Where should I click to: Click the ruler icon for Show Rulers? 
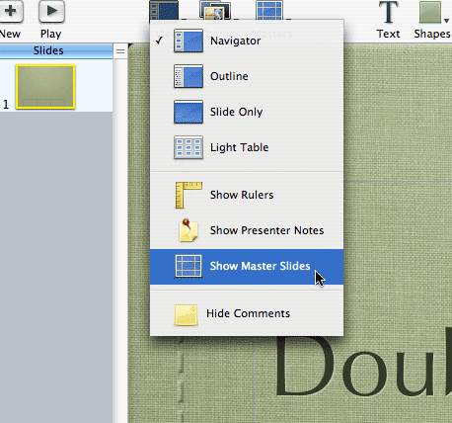pyautogui.click(x=188, y=195)
